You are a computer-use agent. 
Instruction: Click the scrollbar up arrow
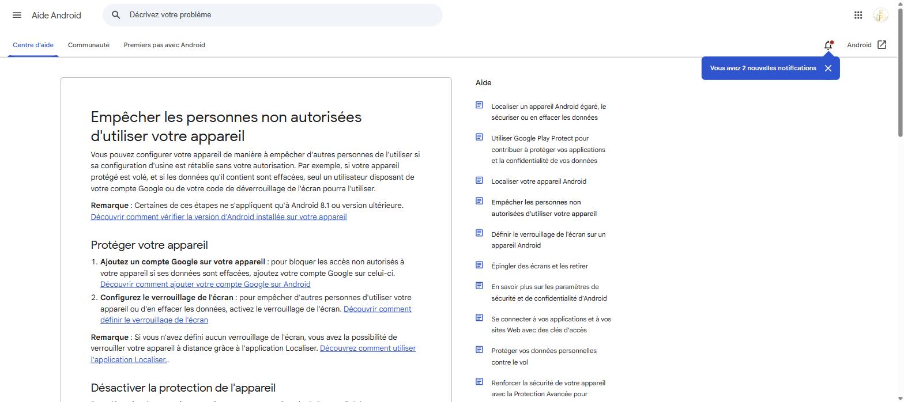pyautogui.click(x=900, y=3)
